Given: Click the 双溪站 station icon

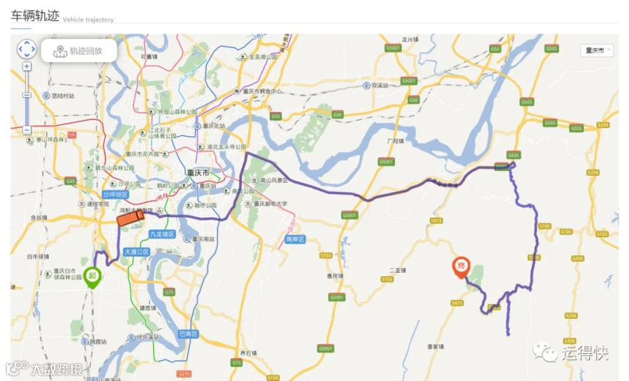Looking at the screenshot, I should (x=366, y=85).
